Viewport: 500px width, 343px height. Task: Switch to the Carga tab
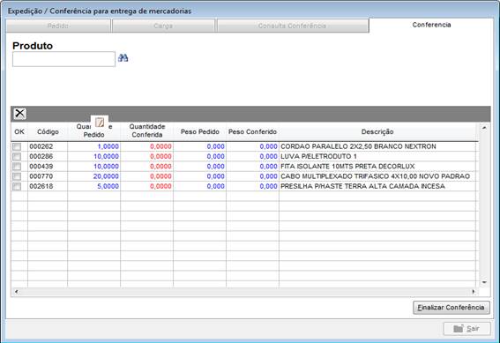[x=163, y=26]
